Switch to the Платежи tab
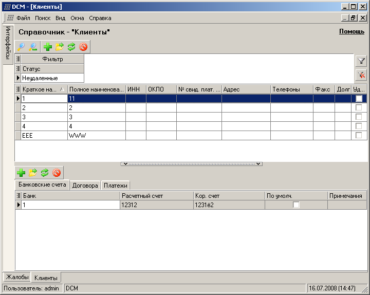 click(116, 186)
